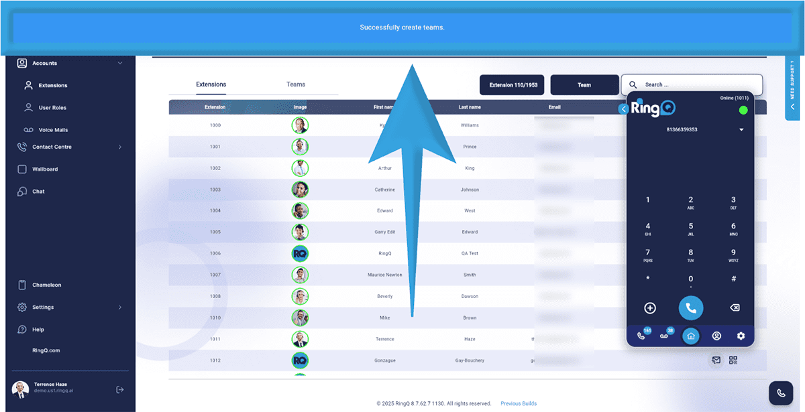Toggle the green online status indicator

point(743,110)
